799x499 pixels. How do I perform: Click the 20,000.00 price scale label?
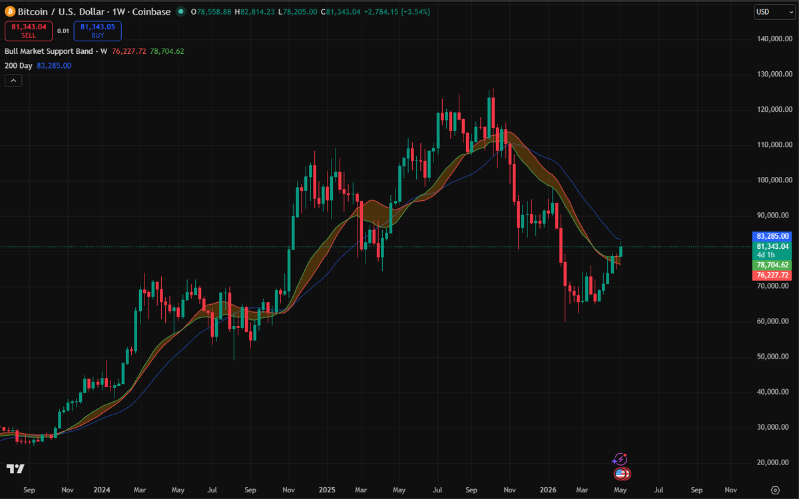pos(774,462)
